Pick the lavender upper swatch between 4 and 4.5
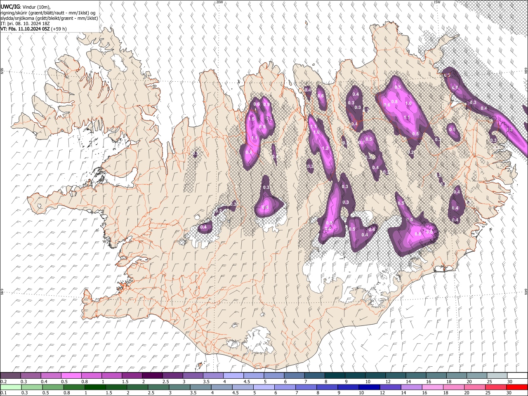 tap(233, 376)
